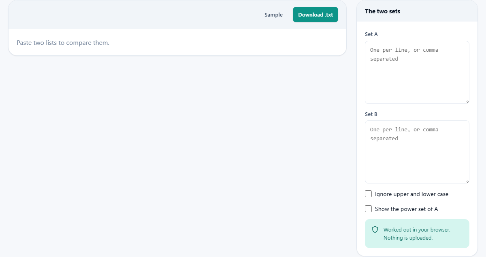The image size is (486, 257).
Task: Focus the Set A text area
Action: pos(417,72)
